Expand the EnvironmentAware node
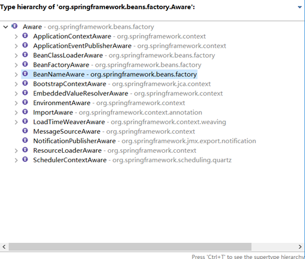The width and height of the screenshot is (305, 259). (16, 103)
